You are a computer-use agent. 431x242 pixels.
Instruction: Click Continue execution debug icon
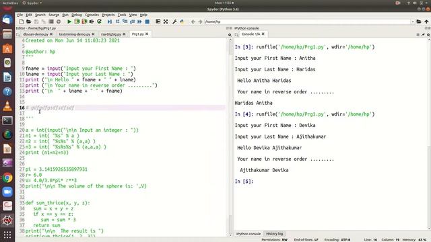pos(139,22)
